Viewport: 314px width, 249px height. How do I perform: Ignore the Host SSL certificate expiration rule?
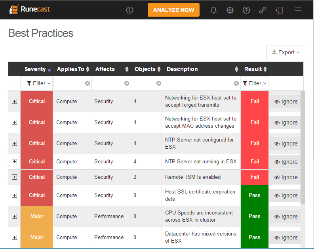[x=285, y=195]
